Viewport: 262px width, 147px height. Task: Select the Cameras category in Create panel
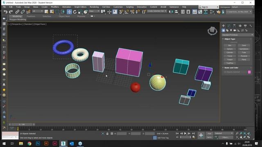point(235,31)
